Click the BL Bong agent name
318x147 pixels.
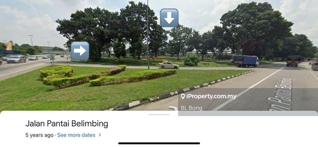[x=191, y=108]
